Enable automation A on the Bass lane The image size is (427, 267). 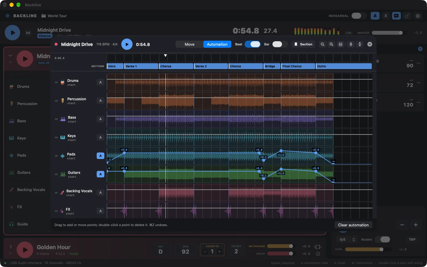101,119
